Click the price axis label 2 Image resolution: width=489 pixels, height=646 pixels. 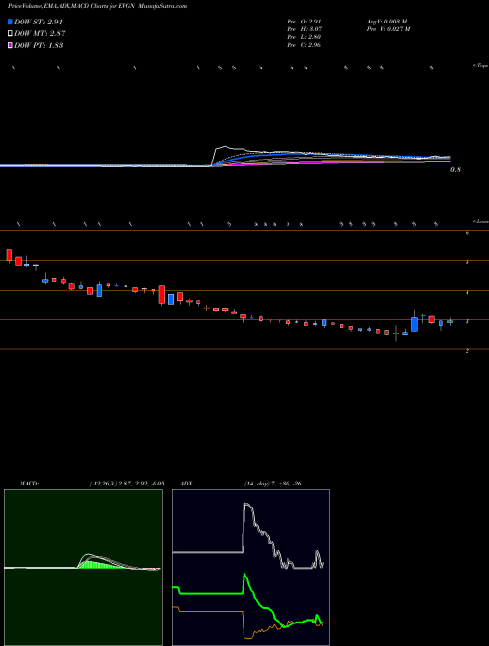click(x=467, y=351)
